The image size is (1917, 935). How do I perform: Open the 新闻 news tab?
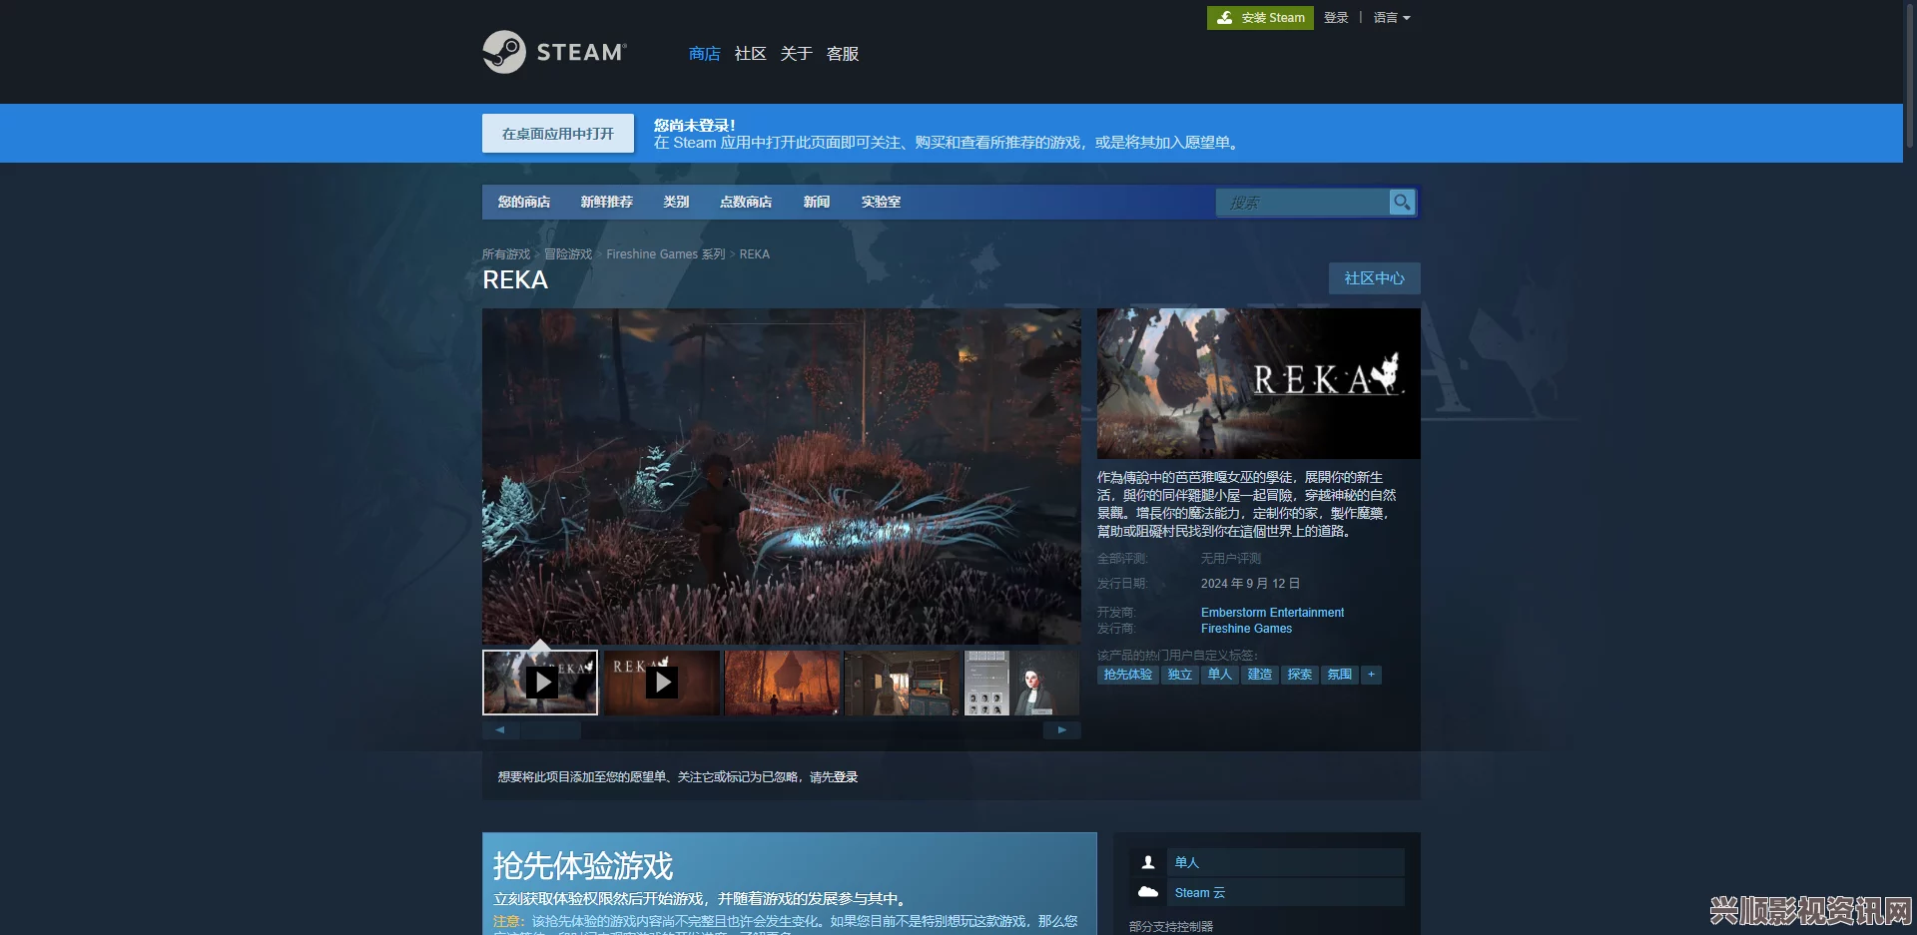[817, 202]
